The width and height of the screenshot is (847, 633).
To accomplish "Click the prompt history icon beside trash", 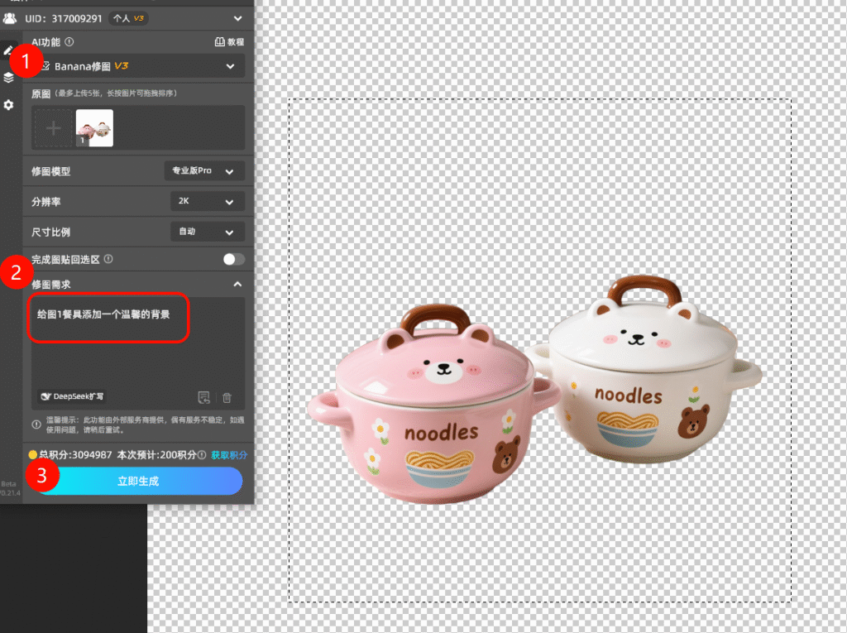I will pos(204,397).
